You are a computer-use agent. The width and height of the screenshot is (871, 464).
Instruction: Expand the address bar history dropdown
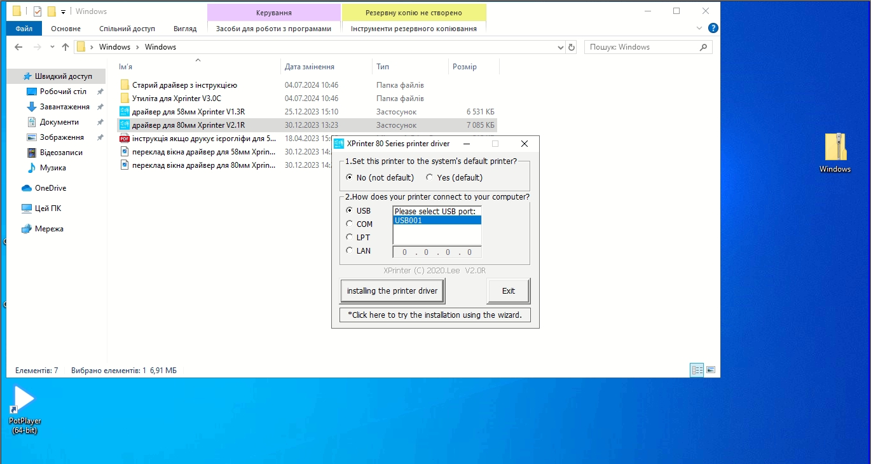(x=560, y=47)
